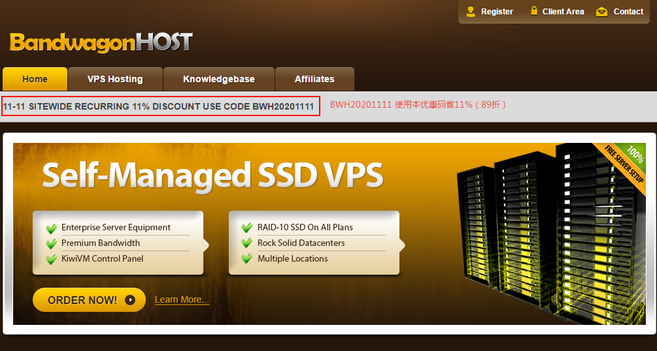Click the Multiple Locations text
Screen dimensions: 657x351
pos(292,258)
